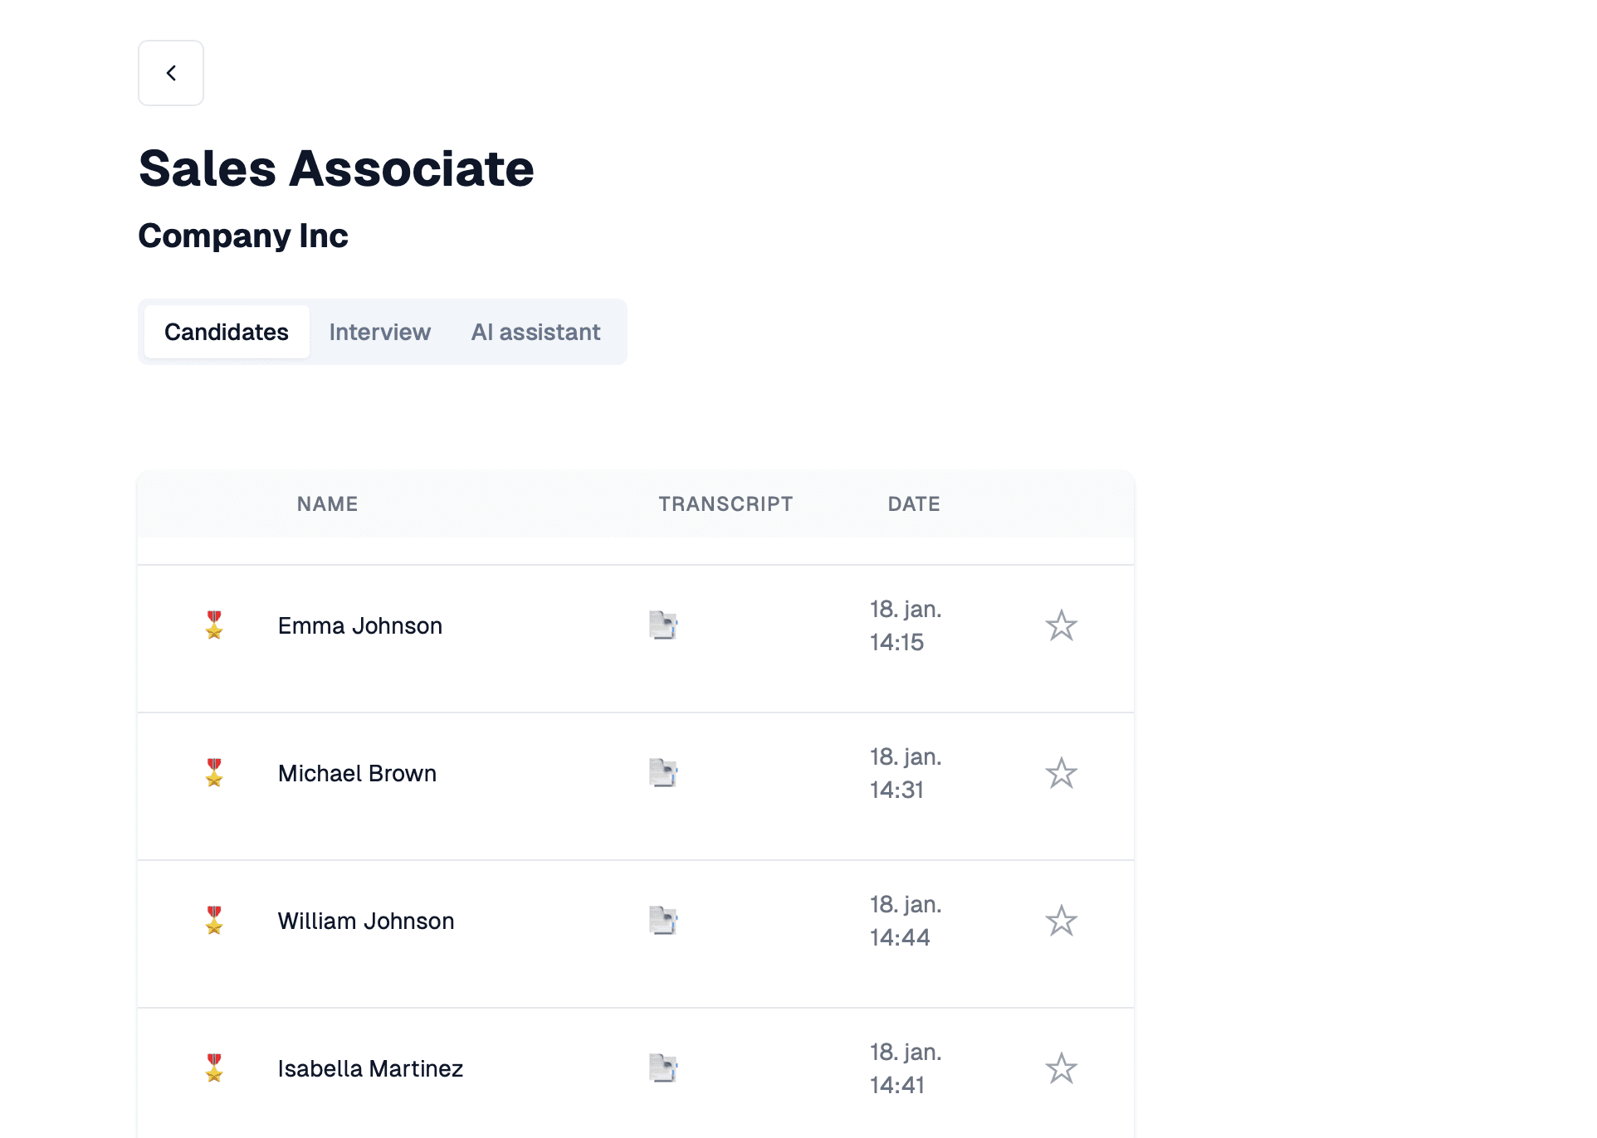Click the candidate name Emma Johnson
Viewport: 1597px width, 1138px height.
359,625
